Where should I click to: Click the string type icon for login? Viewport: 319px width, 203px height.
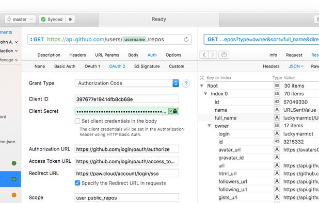tap(277, 133)
